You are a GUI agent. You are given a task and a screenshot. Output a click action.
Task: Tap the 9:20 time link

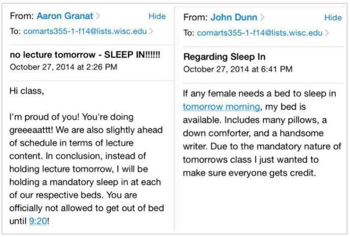coord(38,221)
